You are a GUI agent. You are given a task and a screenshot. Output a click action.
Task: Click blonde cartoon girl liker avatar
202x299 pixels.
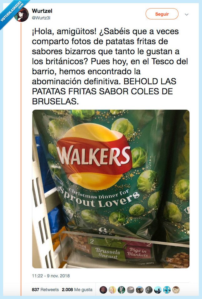pos(112,290)
